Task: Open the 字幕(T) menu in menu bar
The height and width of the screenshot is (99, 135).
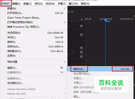Action: click(62, 4)
